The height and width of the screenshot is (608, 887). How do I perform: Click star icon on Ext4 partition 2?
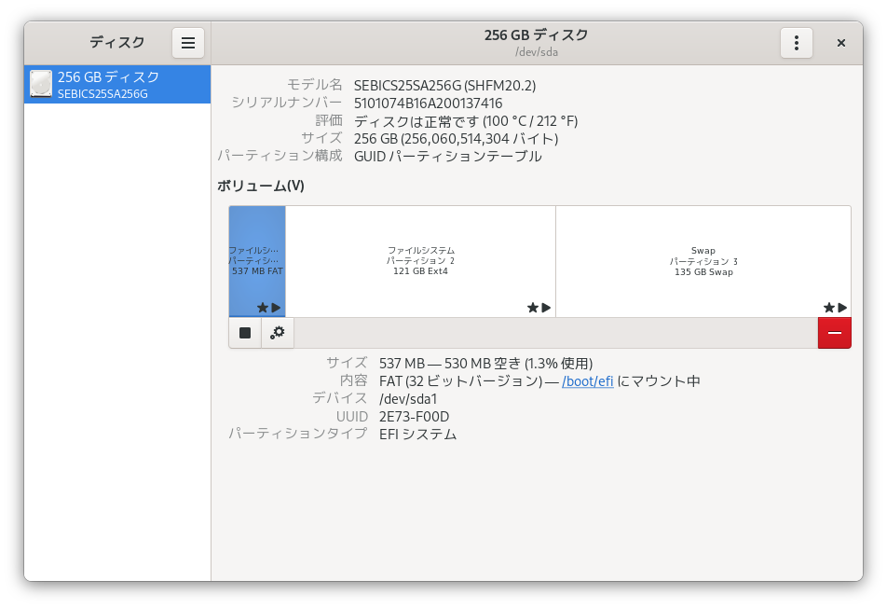[x=532, y=308]
